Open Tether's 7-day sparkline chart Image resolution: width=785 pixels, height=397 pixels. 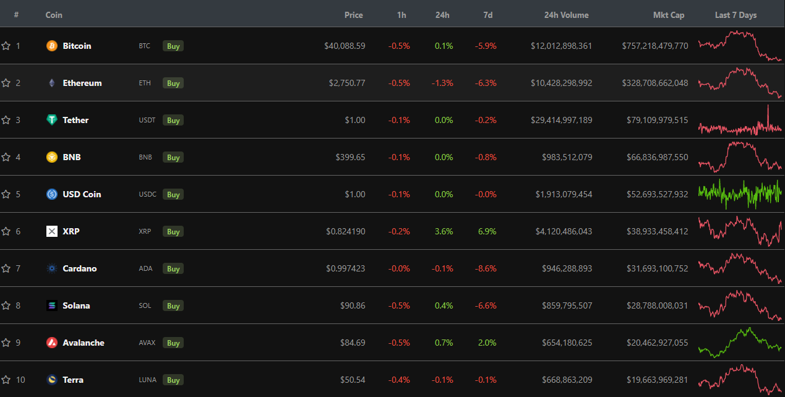click(x=740, y=120)
